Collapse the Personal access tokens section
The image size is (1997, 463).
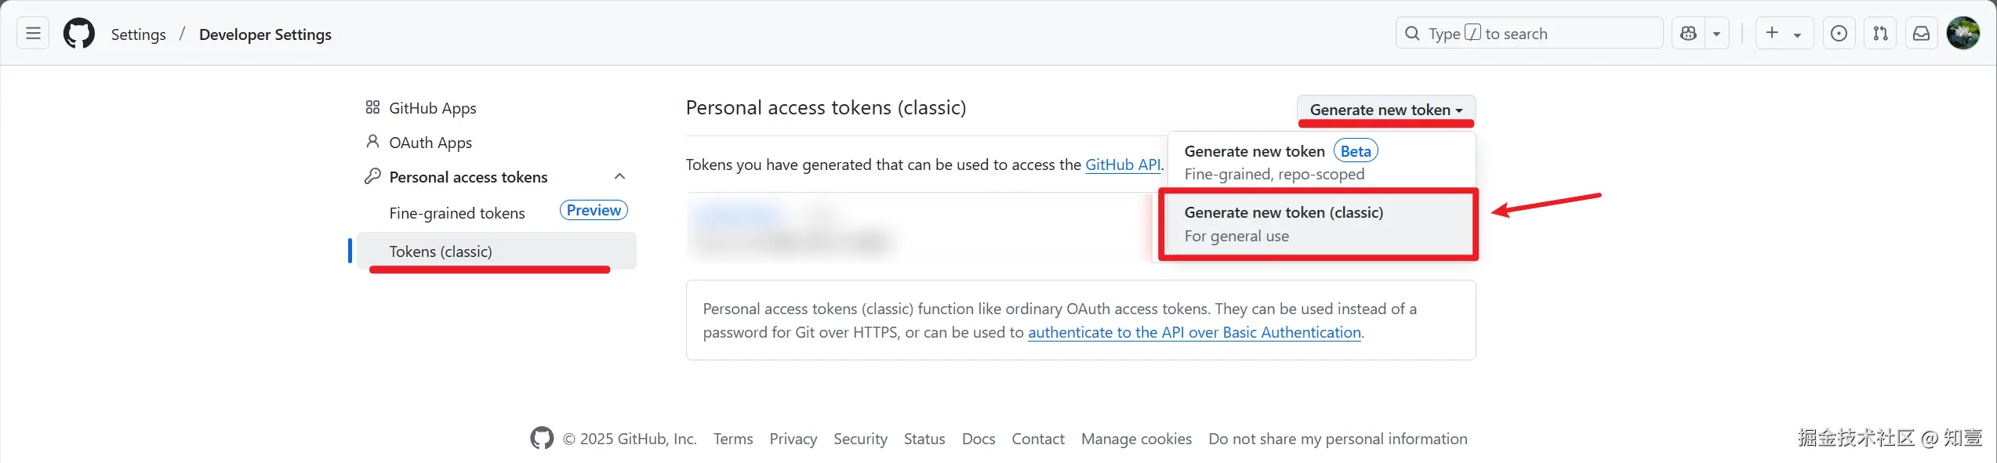coord(619,177)
